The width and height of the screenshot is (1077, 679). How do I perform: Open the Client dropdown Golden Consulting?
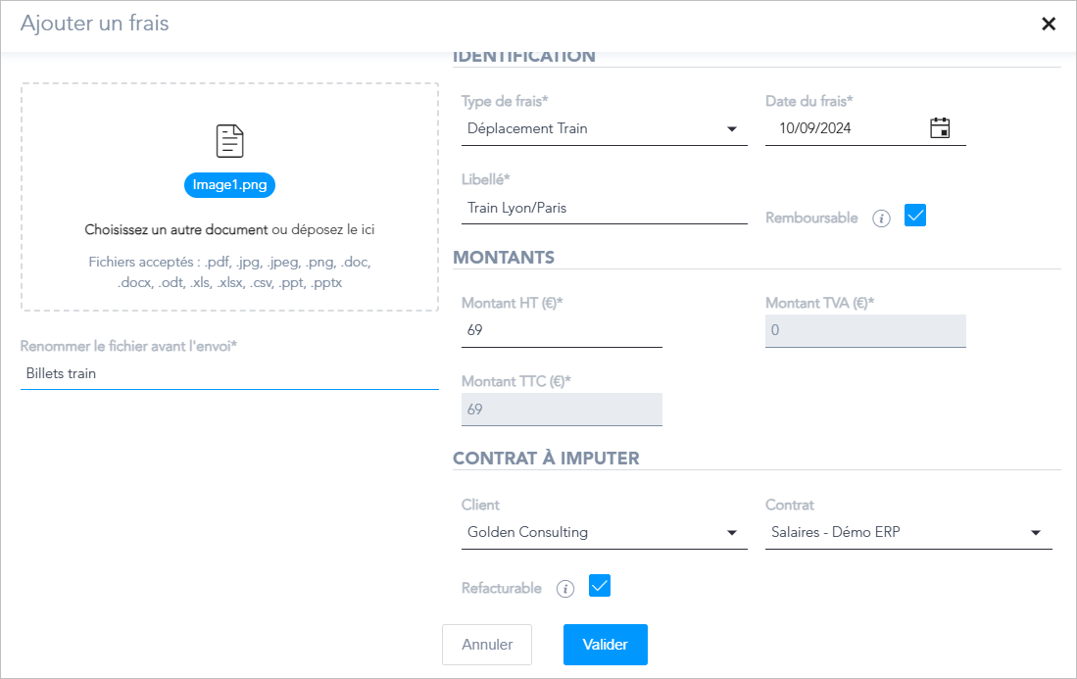pyautogui.click(x=605, y=532)
